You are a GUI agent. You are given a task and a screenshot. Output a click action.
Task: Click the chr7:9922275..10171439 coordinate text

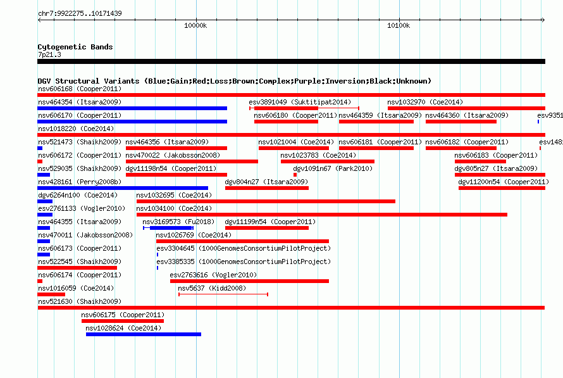(x=80, y=13)
